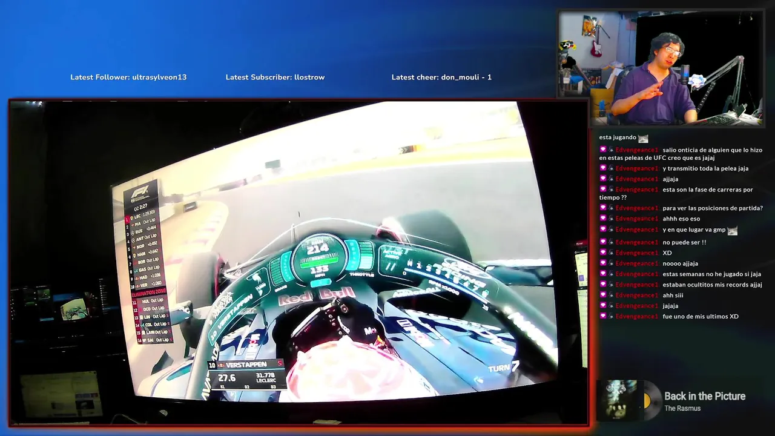Viewport: 775px width, 436px height.
Task: Click the "TURN 7" corner indicator
Action: tap(504, 368)
